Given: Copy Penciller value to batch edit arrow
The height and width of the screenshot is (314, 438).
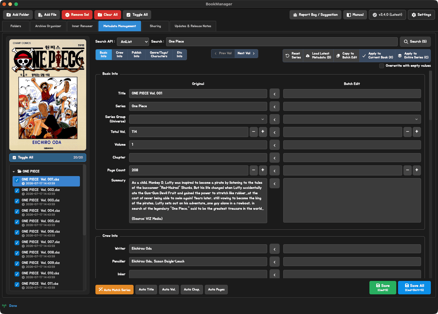Looking at the screenshot, I should (x=275, y=262).
